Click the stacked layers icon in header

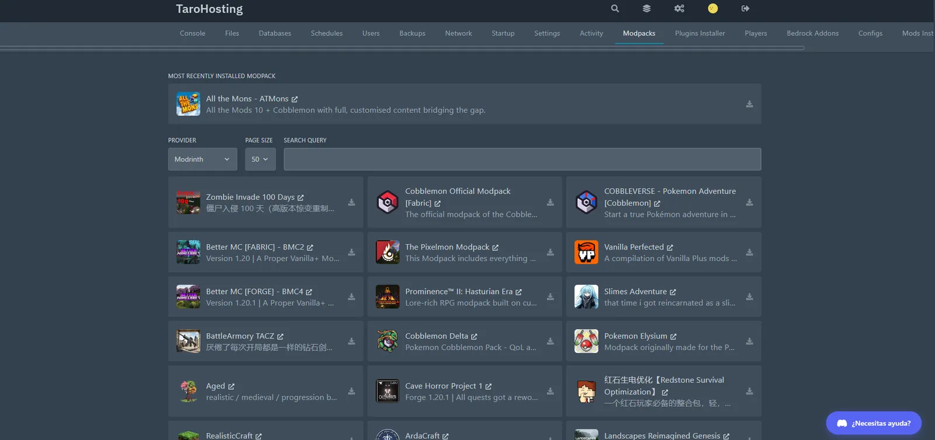point(646,9)
